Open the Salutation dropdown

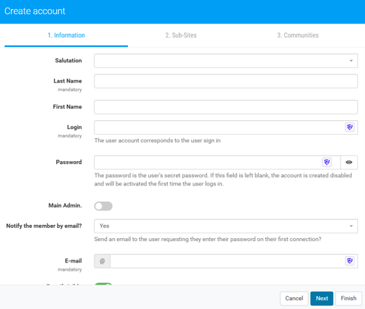(x=226, y=61)
